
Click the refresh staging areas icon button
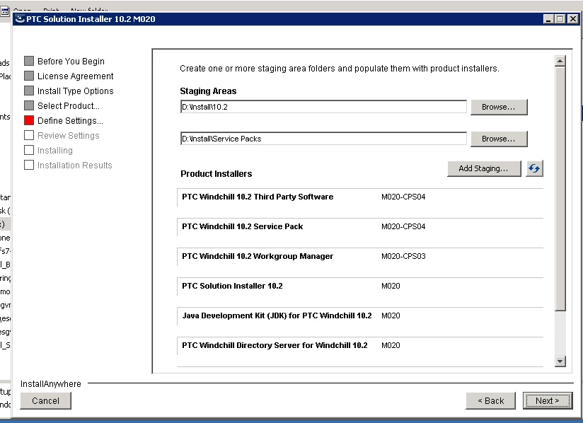(x=534, y=168)
